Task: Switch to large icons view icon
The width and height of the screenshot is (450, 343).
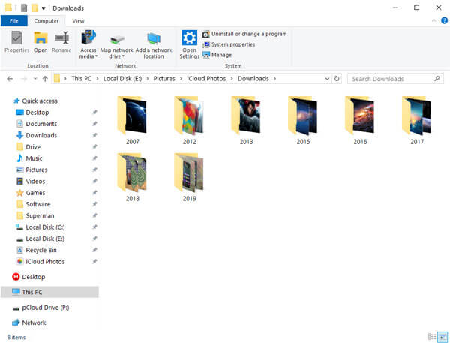Action: click(x=442, y=337)
